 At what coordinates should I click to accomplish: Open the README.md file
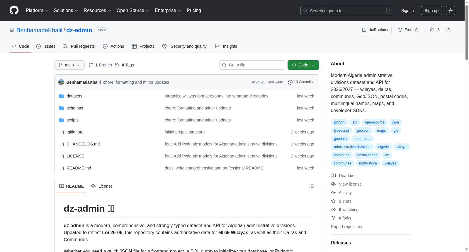point(79,168)
